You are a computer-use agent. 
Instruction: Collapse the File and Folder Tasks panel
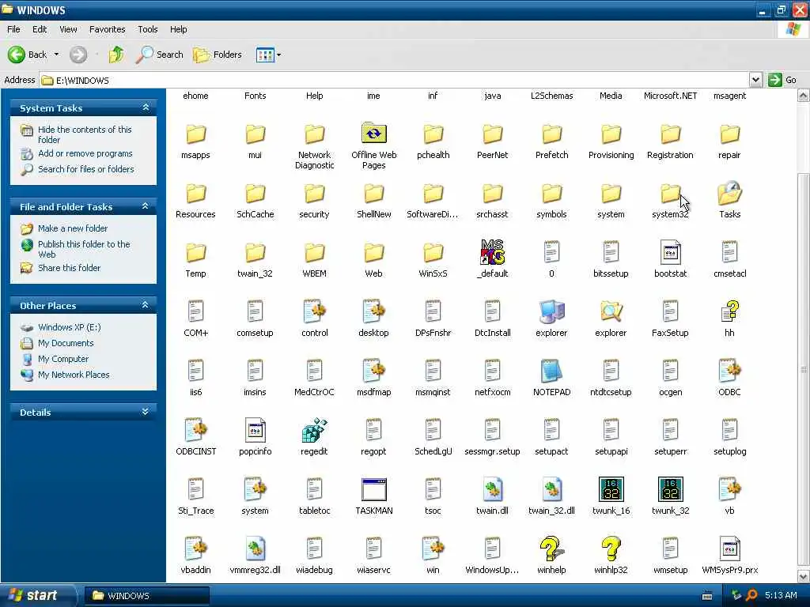pos(146,206)
